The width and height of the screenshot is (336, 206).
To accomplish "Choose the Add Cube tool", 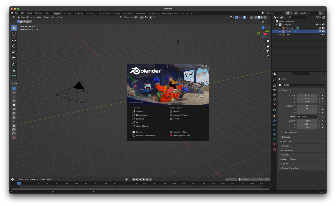I will pyautogui.click(x=14, y=77).
